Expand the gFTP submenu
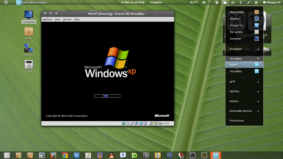Screen dimensions: 283x159 (244, 82)
